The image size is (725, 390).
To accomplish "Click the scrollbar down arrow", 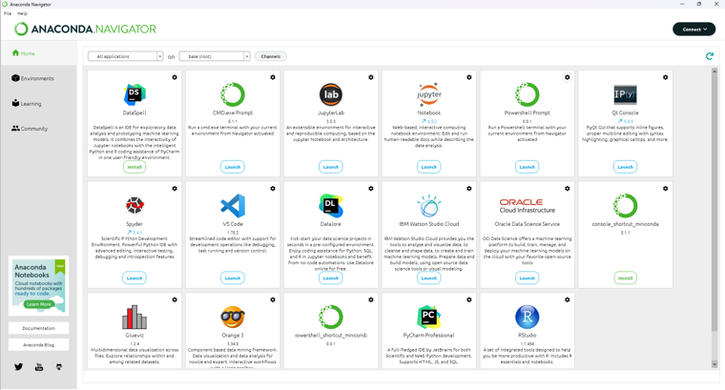I will [715, 364].
